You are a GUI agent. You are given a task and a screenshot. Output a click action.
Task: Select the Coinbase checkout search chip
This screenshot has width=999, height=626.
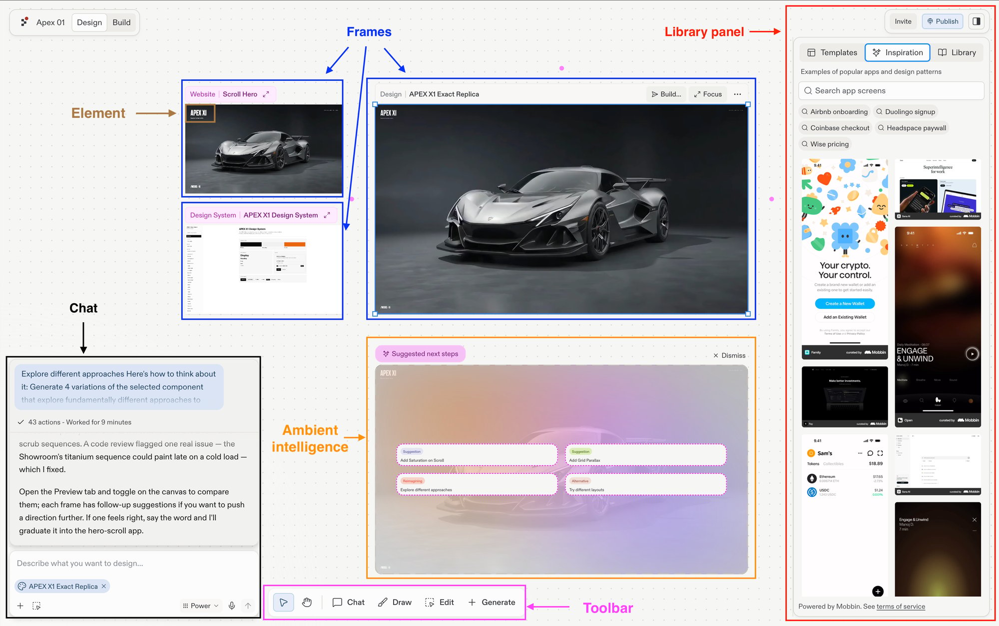836,128
